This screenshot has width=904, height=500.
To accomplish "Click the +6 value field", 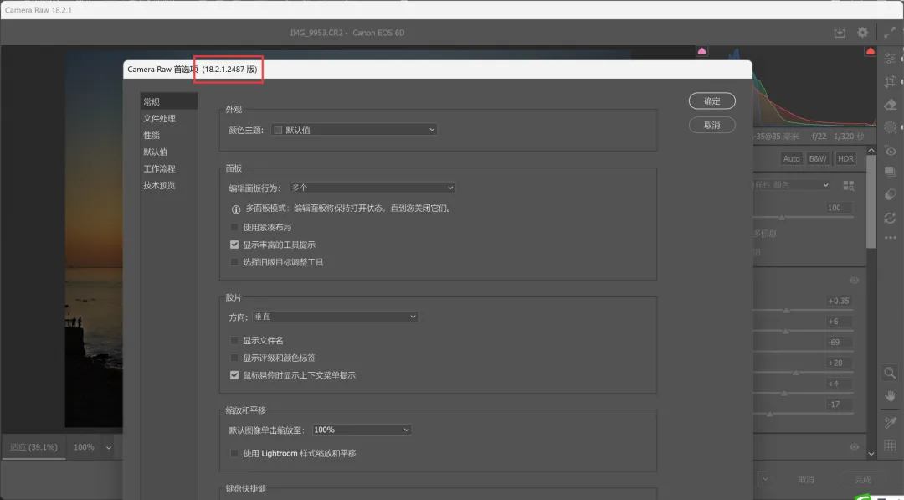I will tap(838, 322).
